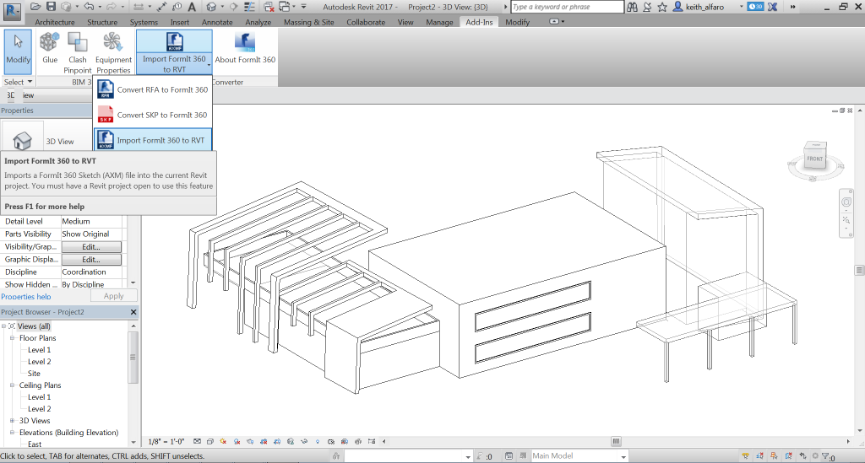Click the Visual Style icon in view control bar
The width and height of the screenshot is (865, 463).
[210, 441]
